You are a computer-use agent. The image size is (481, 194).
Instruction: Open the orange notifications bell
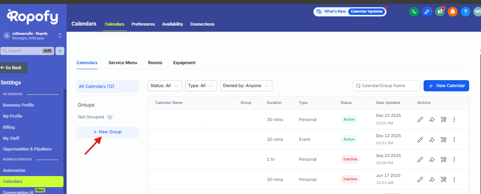[453, 11]
